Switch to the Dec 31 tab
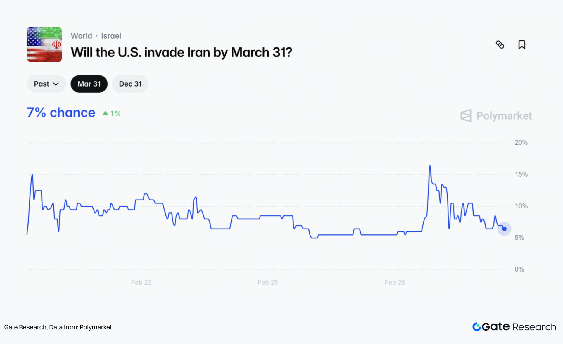563x344 pixels. tap(130, 84)
